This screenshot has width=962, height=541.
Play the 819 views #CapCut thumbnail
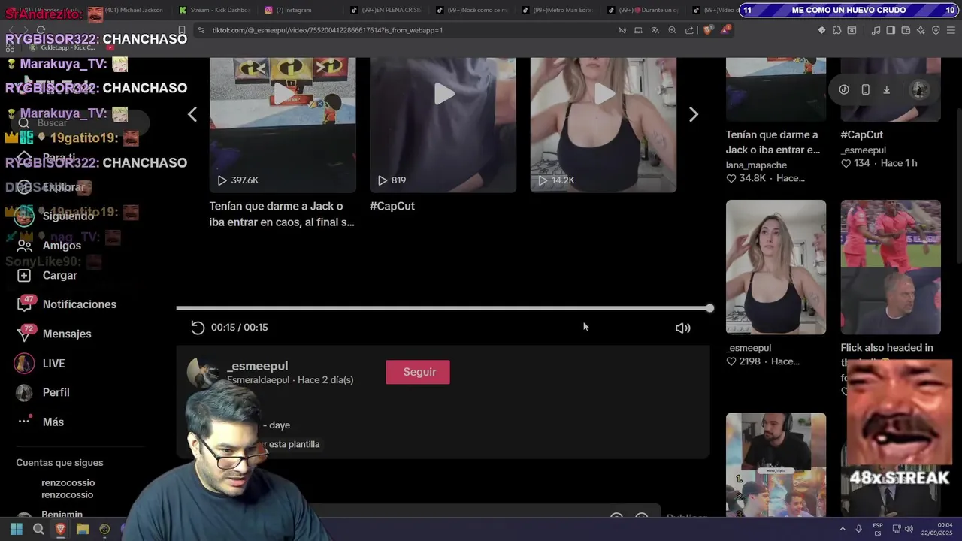(443, 125)
